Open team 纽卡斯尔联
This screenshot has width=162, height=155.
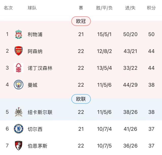click(40, 112)
